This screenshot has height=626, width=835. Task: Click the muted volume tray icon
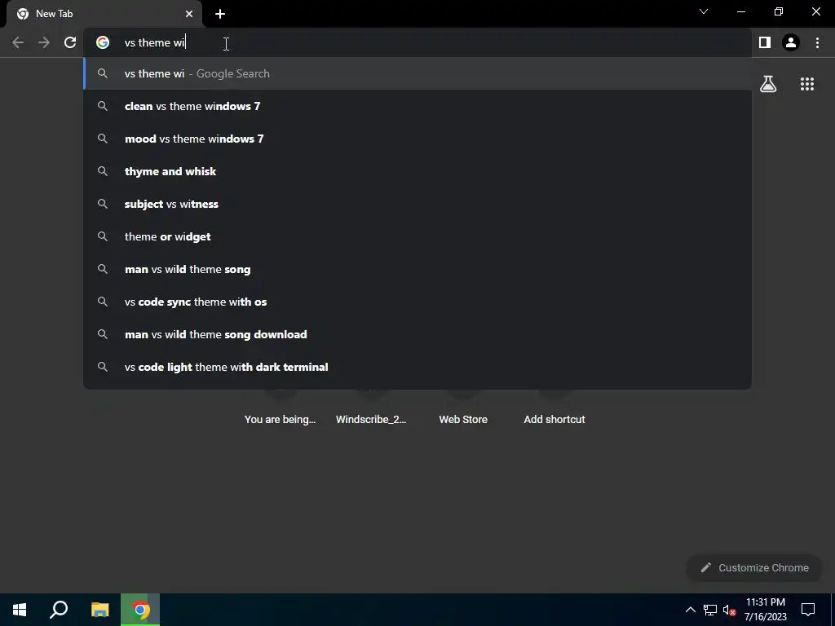click(730, 610)
